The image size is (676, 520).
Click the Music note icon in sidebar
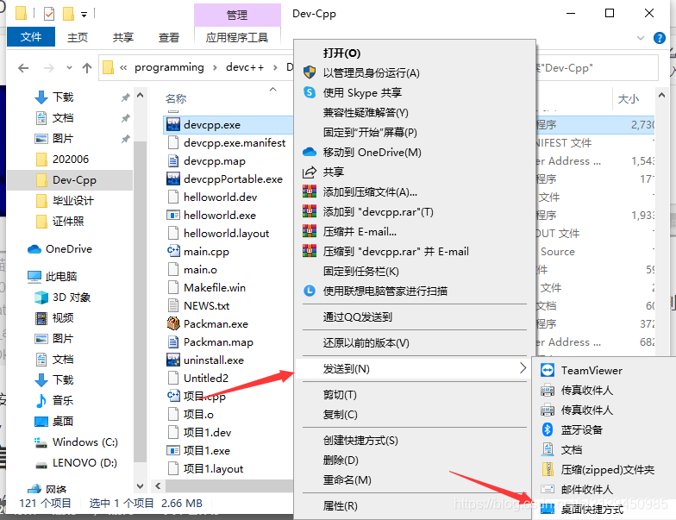[41, 400]
